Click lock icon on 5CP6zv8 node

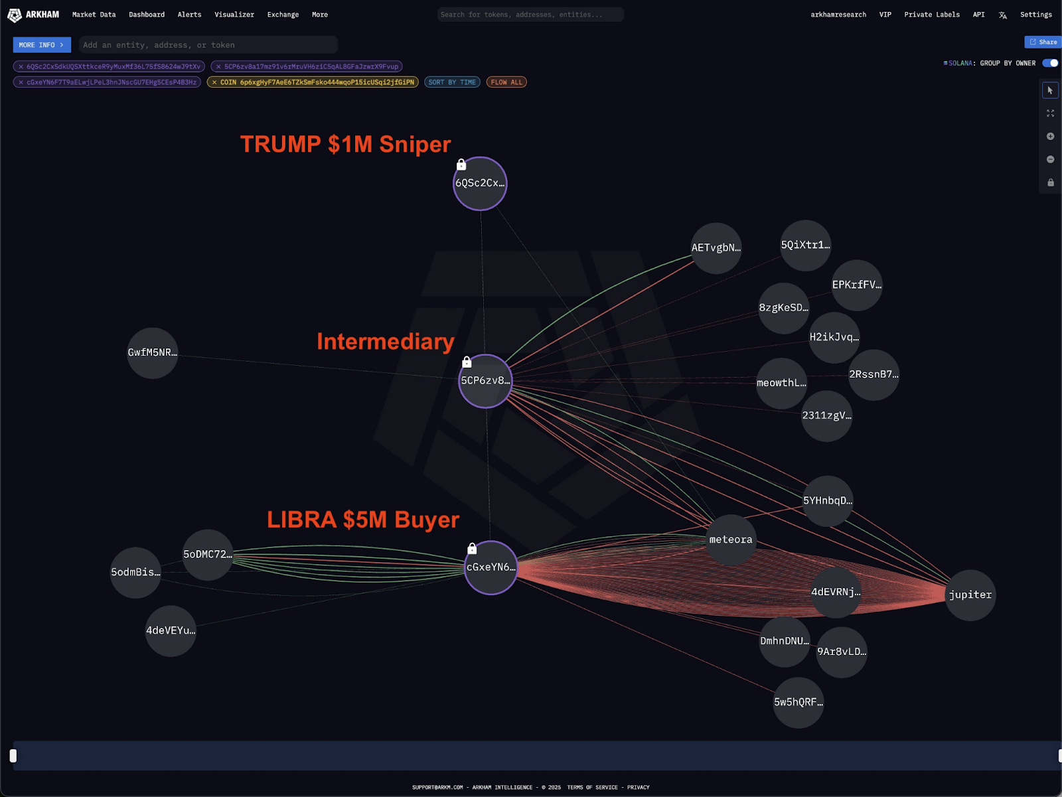point(467,362)
